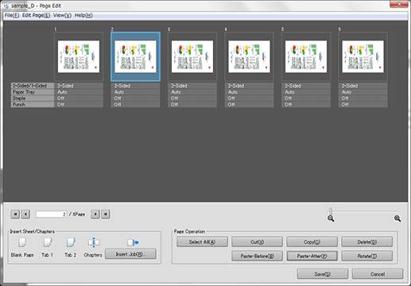Viewport: 411px width, 286px height.
Task: Click the zoom out magnifier icon
Action: point(331,218)
